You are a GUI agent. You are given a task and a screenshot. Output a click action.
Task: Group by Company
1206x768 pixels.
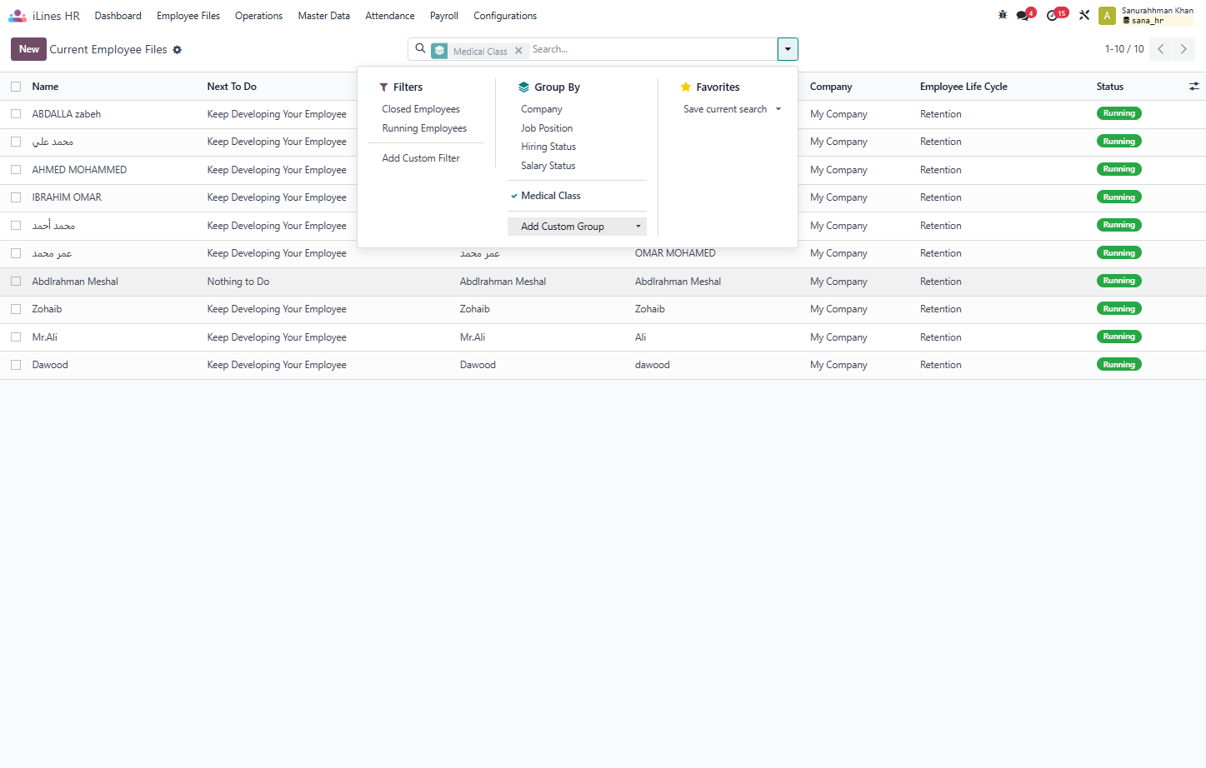542,109
